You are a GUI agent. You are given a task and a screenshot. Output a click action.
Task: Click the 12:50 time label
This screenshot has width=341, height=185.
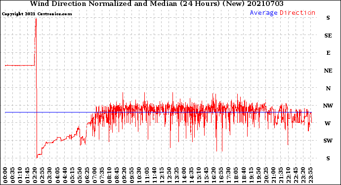tap(169, 176)
